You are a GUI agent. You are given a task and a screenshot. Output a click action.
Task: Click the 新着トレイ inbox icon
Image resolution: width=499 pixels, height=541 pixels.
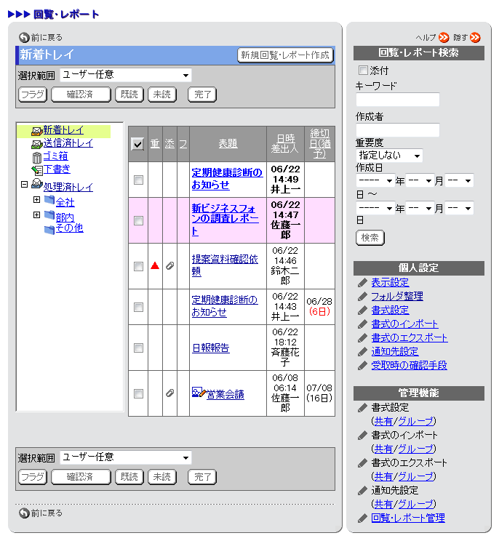(x=36, y=131)
